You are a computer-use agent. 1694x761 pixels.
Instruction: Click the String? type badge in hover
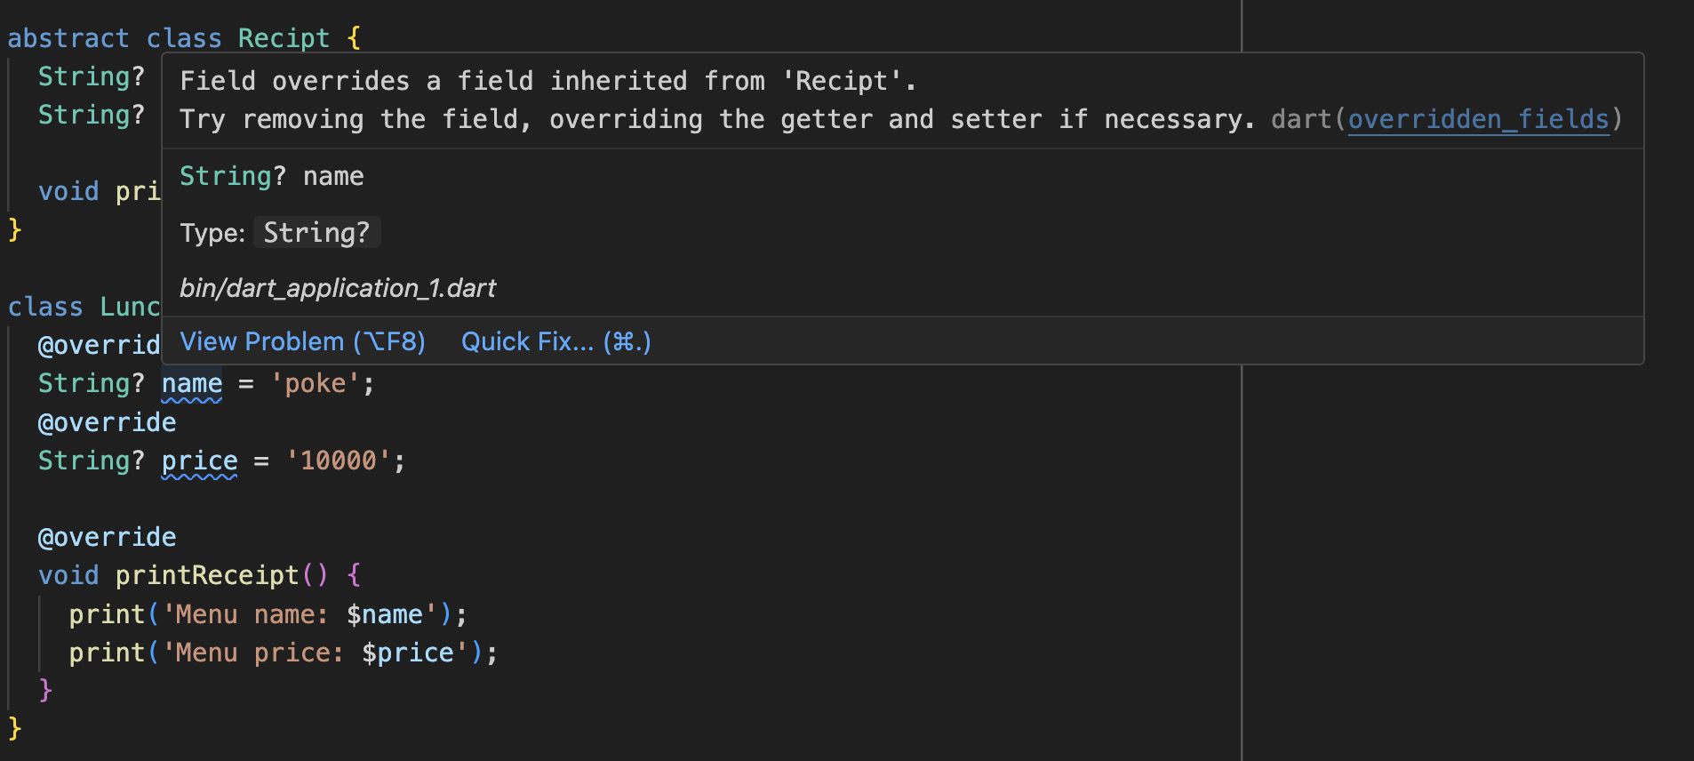[316, 232]
